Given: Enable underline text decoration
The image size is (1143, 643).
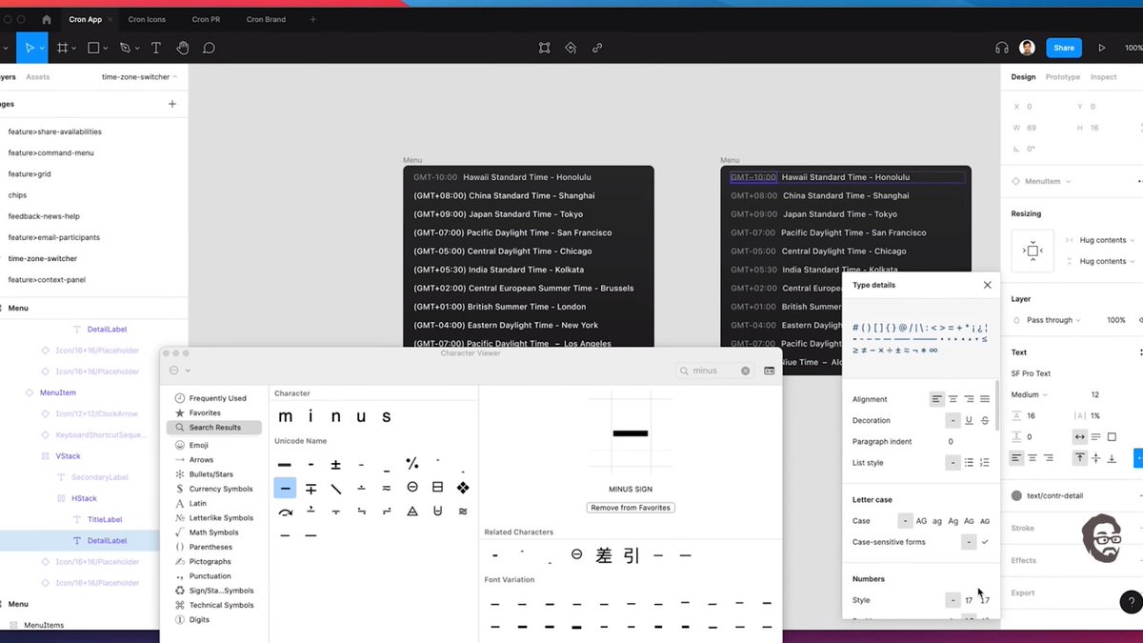Looking at the screenshot, I should [x=969, y=420].
